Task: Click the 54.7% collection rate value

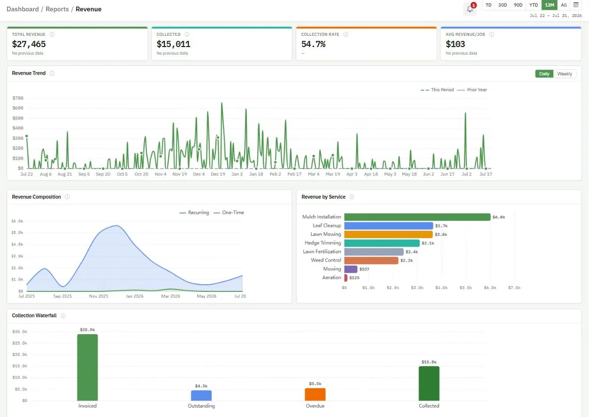Action: 313,44
